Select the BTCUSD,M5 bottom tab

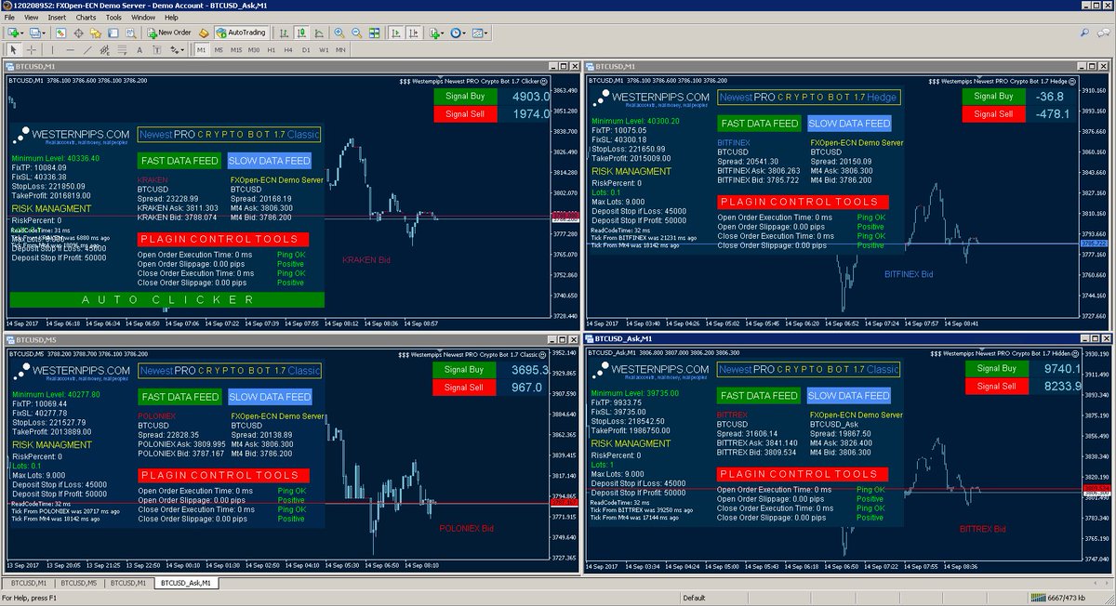pyautogui.click(x=79, y=583)
